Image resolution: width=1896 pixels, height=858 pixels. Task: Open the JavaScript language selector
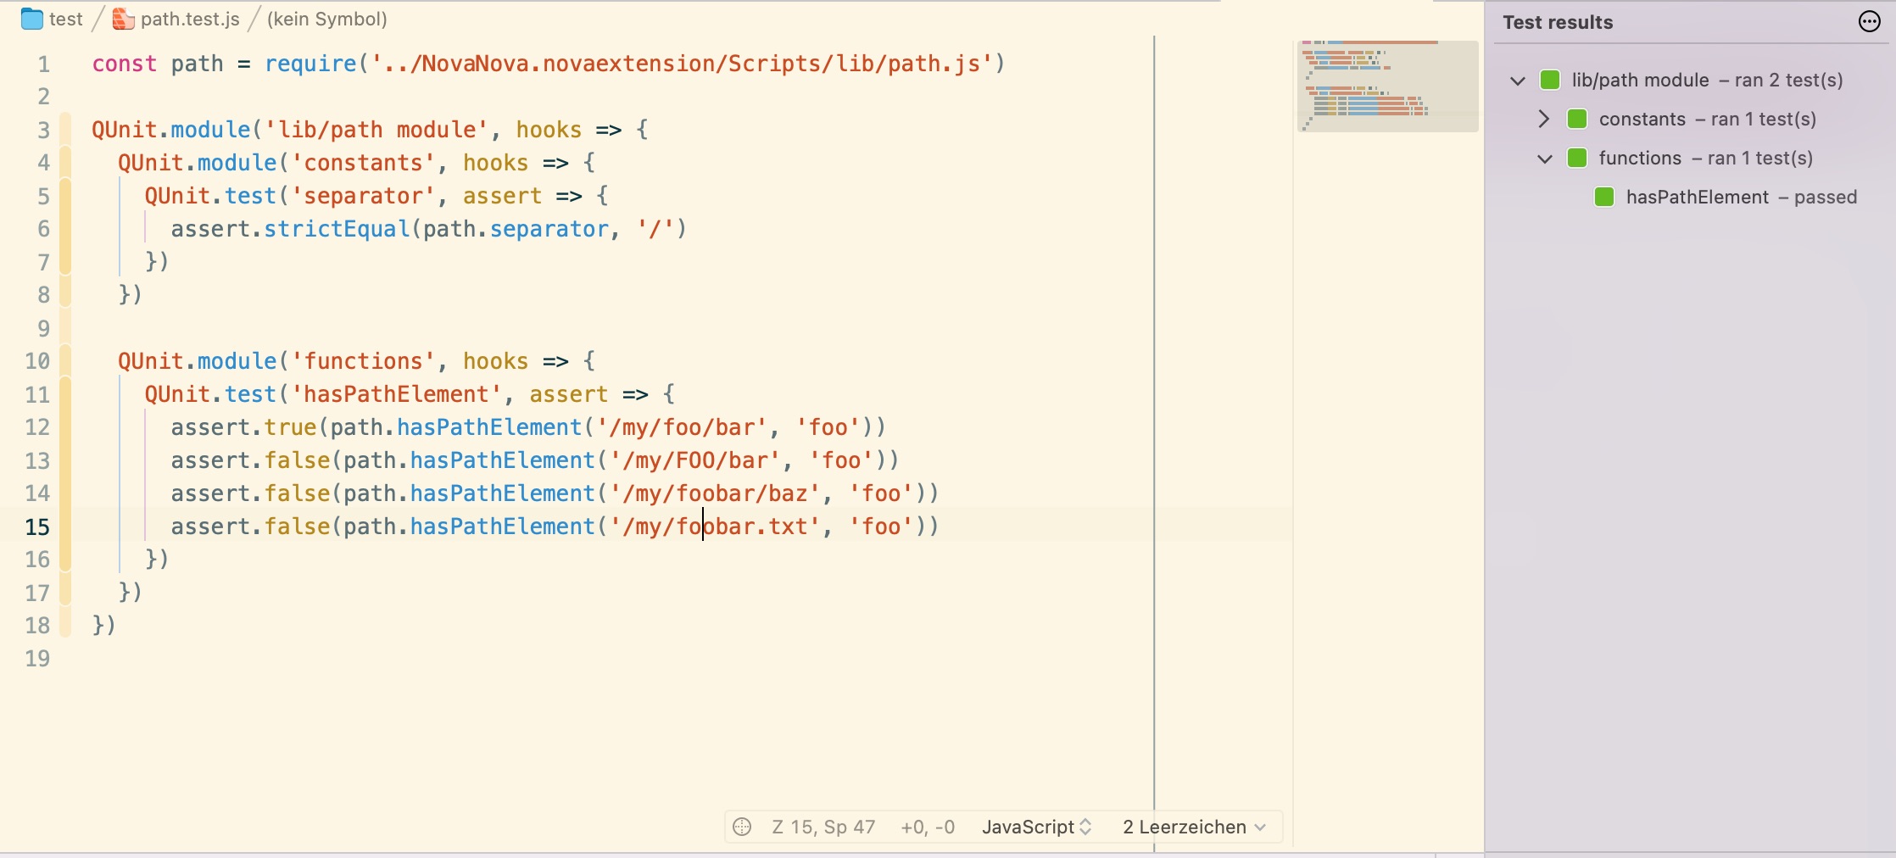point(1036,827)
